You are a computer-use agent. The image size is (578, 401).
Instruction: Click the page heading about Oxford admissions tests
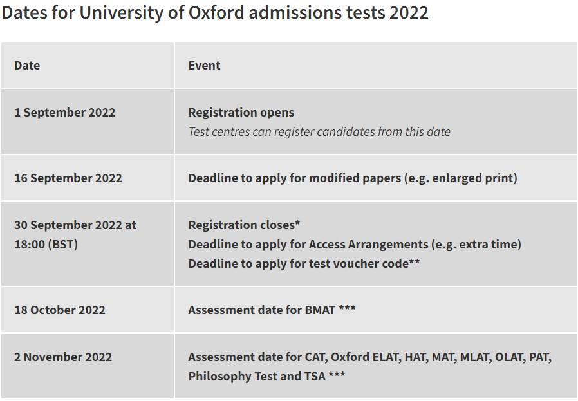point(214,12)
